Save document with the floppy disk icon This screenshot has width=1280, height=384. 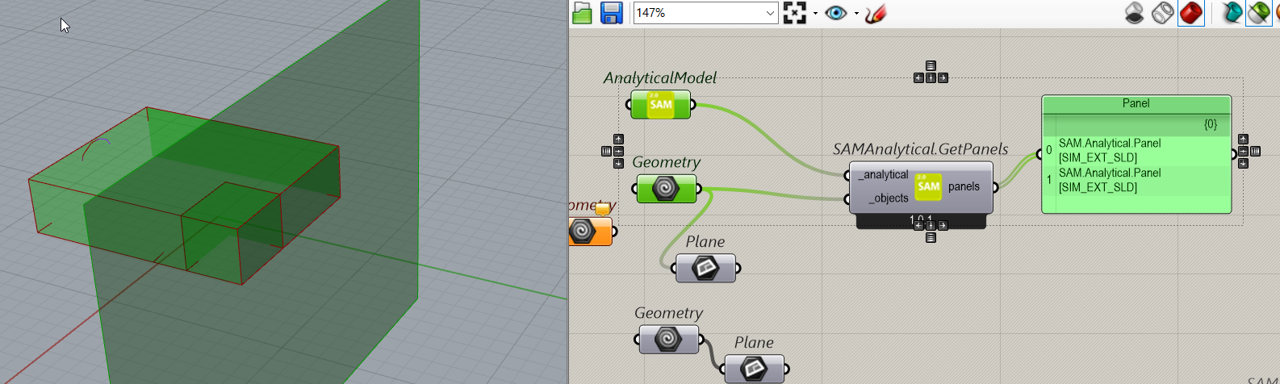pyautogui.click(x=611, y=13)
